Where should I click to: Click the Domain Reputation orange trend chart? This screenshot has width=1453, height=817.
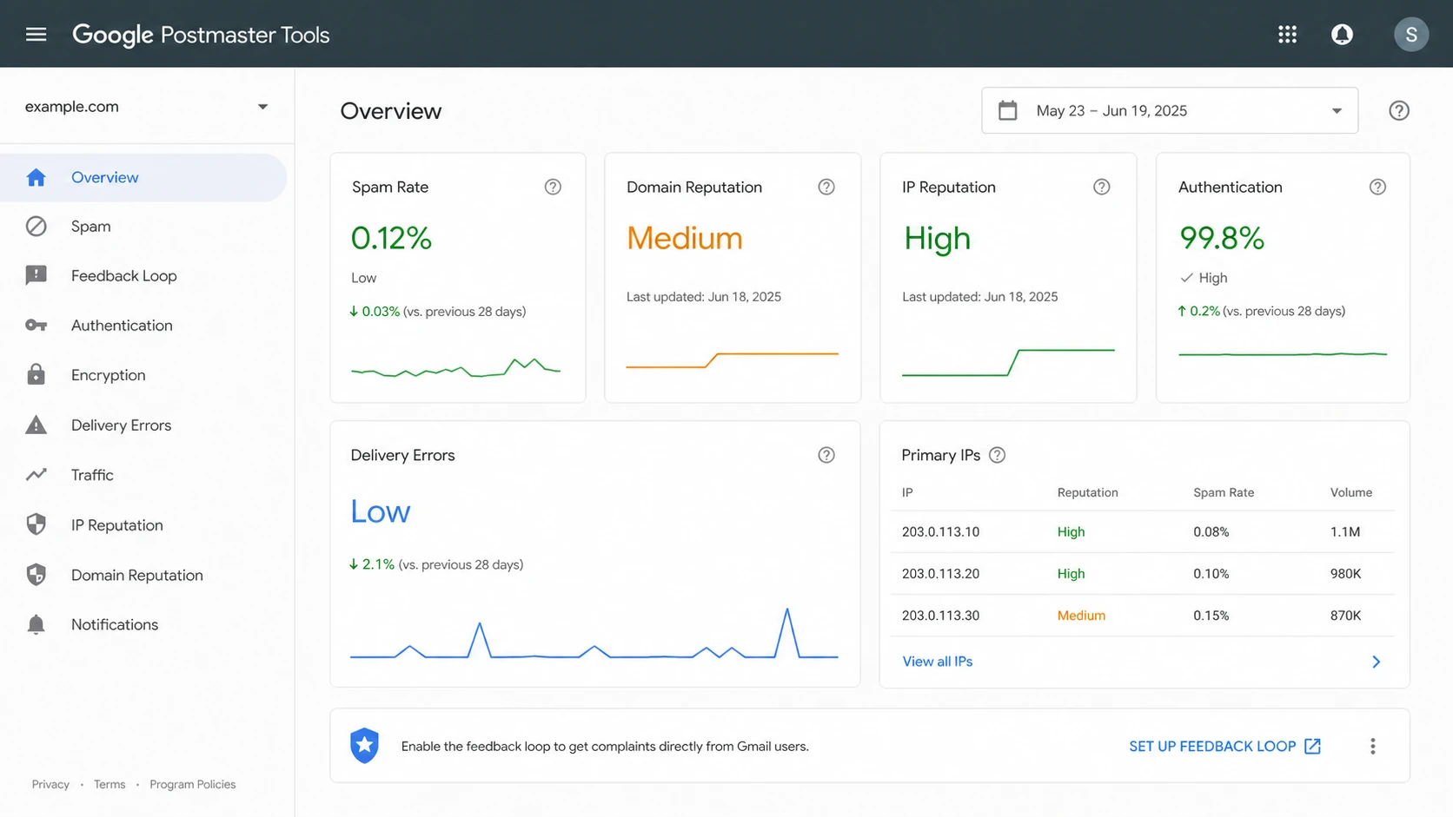point(733,359)
